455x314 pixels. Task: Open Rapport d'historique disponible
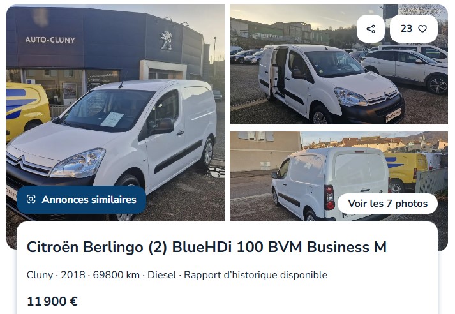pyautogui.click(x=255, y=275)
